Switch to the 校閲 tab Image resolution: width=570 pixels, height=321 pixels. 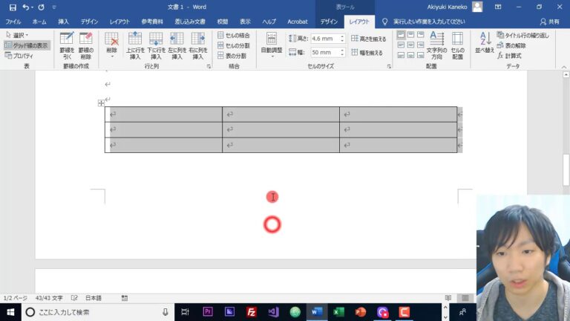[223, 22]
